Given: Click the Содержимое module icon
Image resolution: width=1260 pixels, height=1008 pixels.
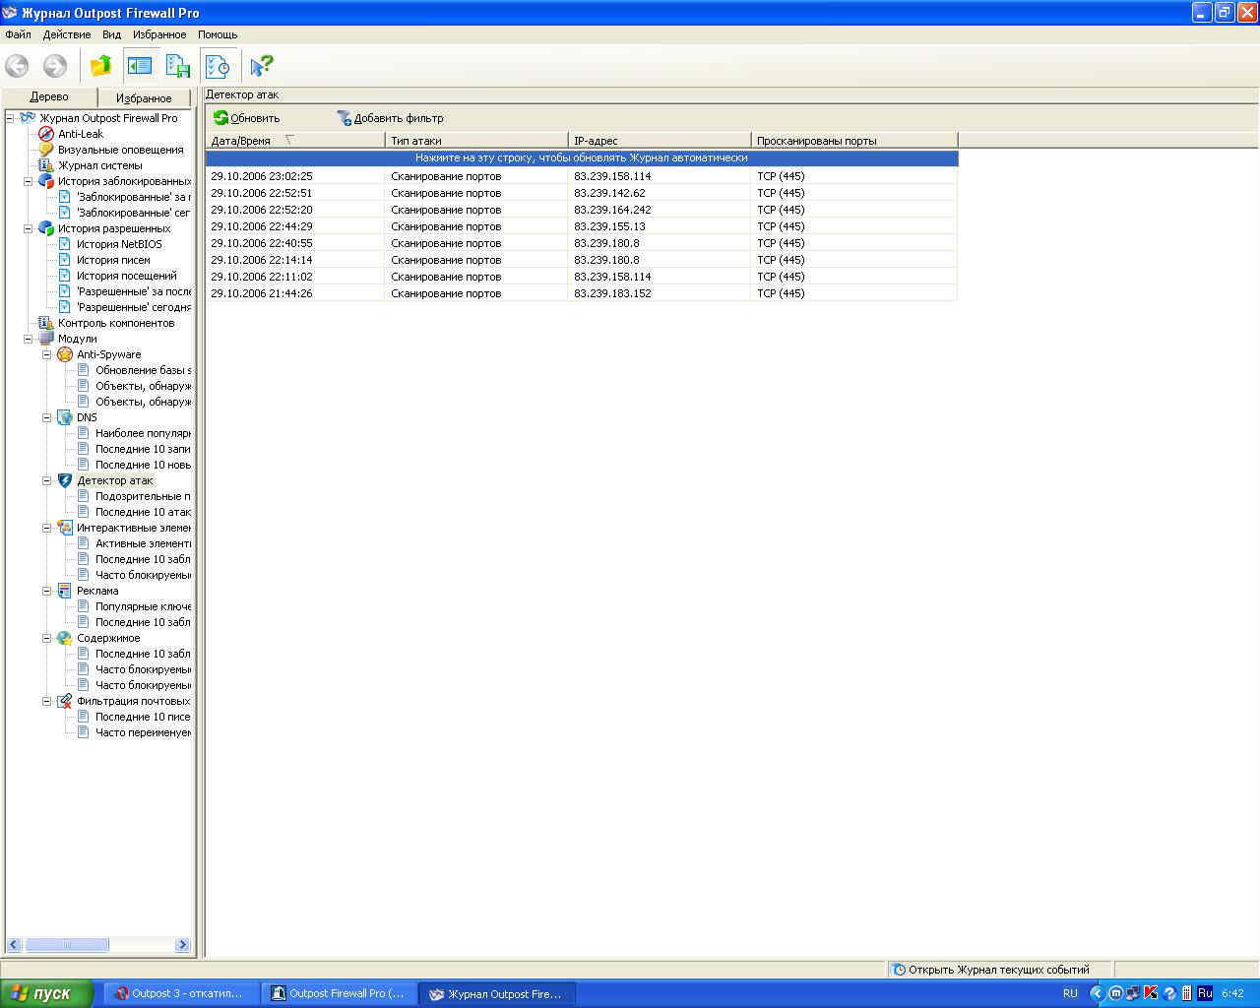Looking at the screenshot, I should (x=65, y=638).
